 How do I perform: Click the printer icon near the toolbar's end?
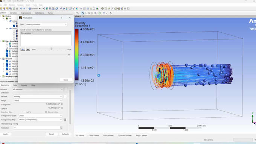click(x=125, y=9)
